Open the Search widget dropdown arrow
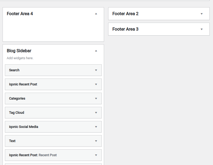213x165 pixels. click(96, 70)
